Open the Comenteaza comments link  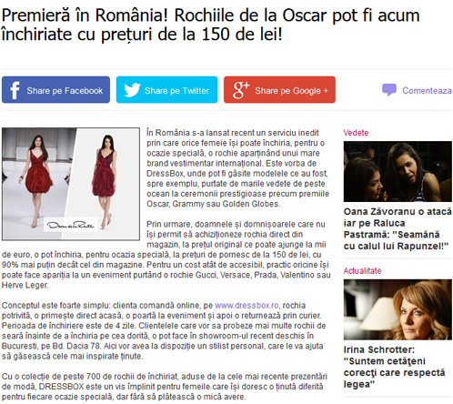(x=427, y=90)
